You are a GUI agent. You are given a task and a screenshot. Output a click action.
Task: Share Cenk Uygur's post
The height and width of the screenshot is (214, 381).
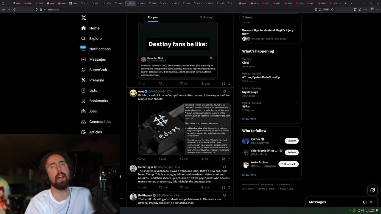pyautogui.click(x=229, y=187)
